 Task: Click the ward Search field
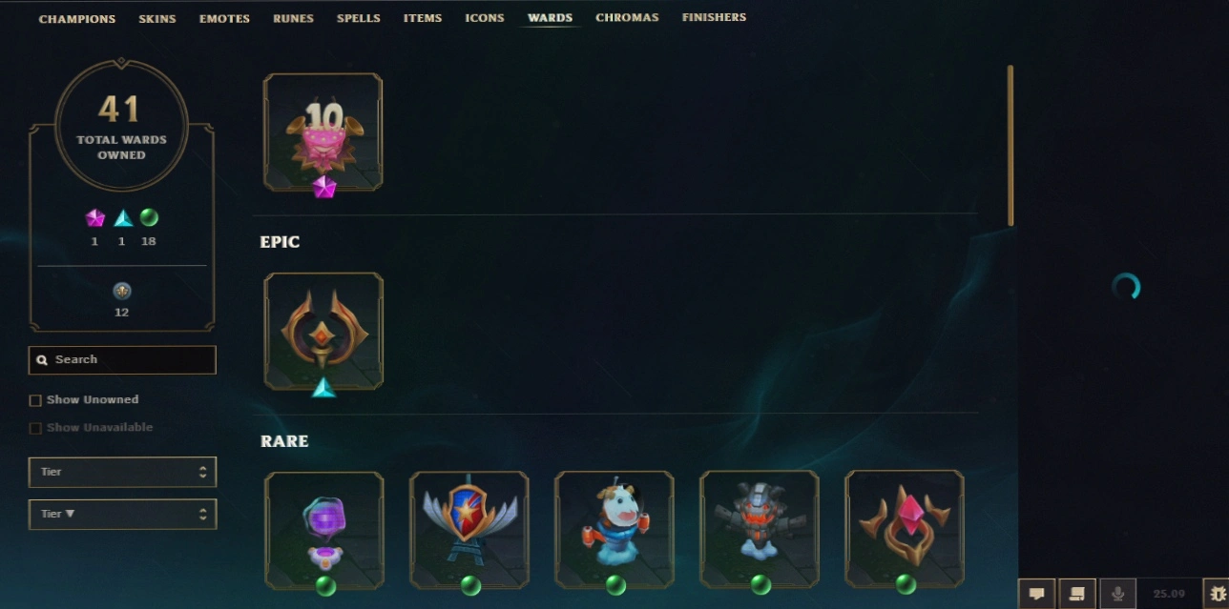coord(122,360)
